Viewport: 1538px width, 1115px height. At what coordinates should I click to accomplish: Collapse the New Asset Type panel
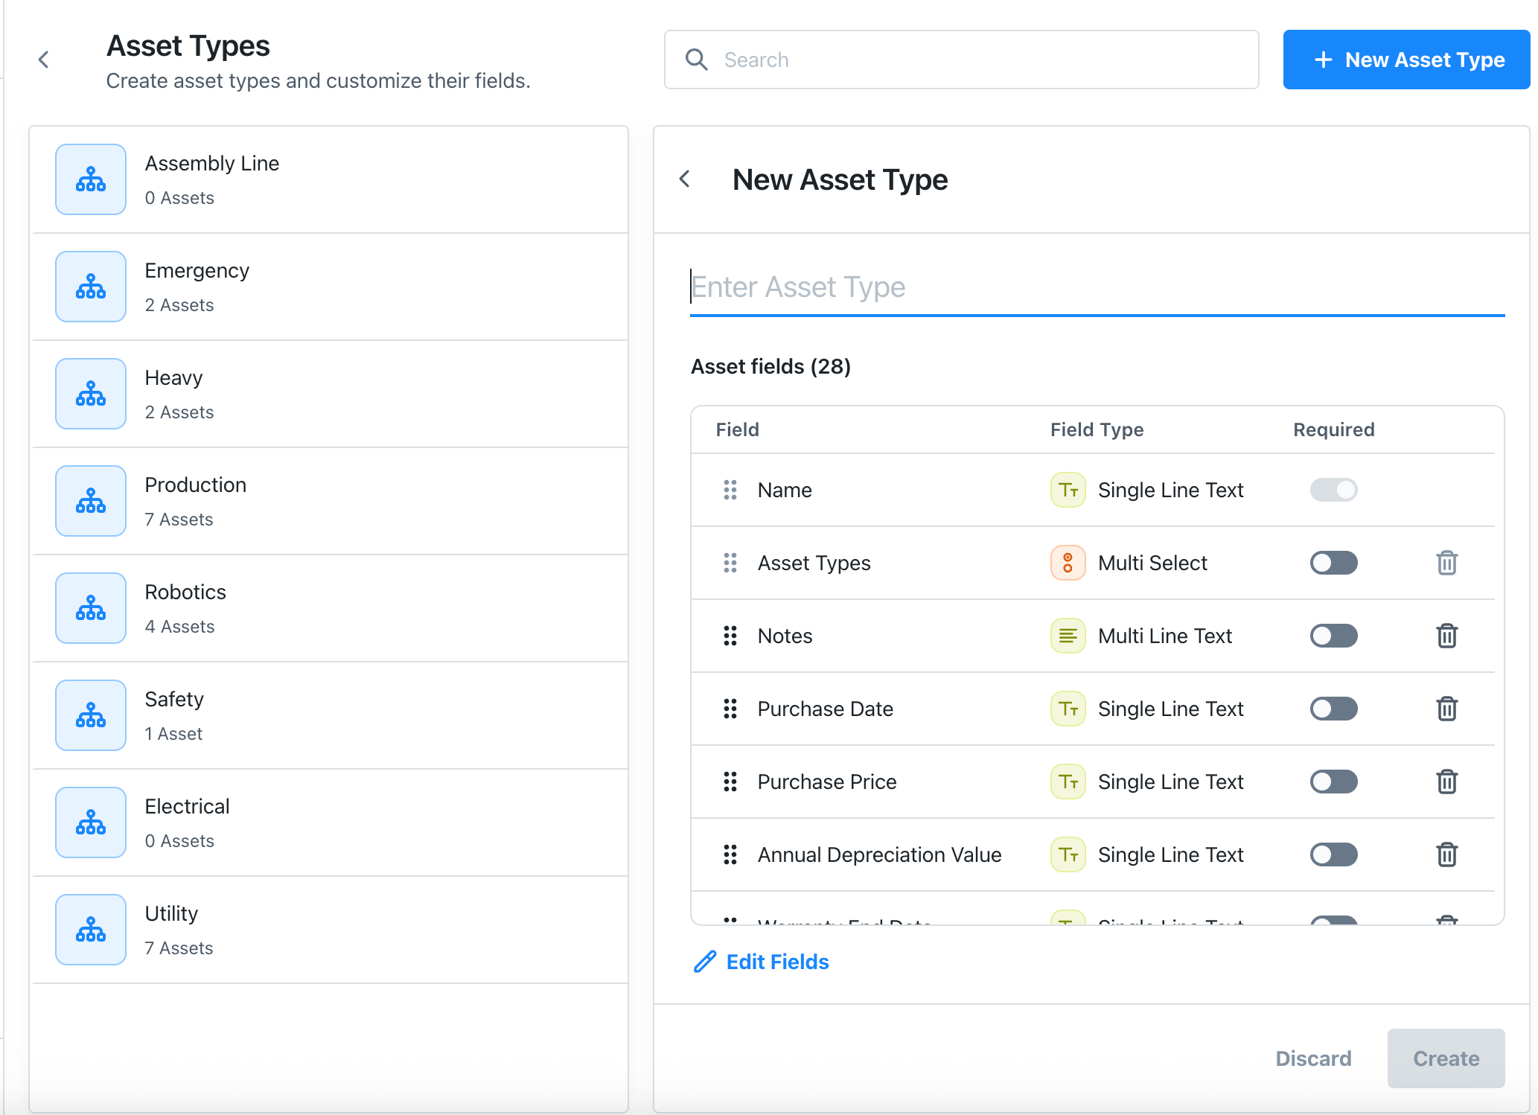[685, 179]
